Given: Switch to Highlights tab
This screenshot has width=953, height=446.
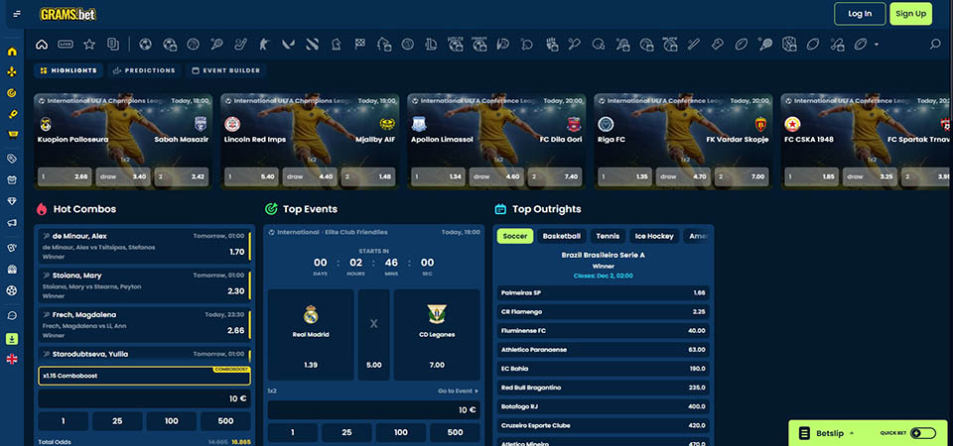Looking at the screenshot, I should (x=68, y=70).
